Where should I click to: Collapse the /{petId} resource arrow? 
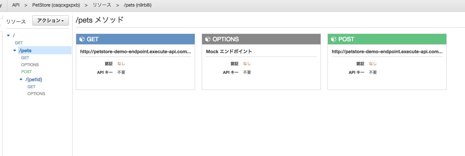tap(21, 79)
